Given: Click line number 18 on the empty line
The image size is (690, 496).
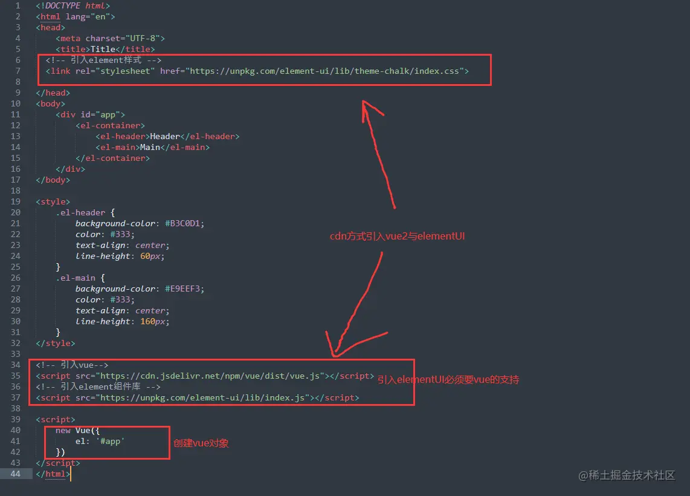Looking at the screenshot, I should 15,191.
